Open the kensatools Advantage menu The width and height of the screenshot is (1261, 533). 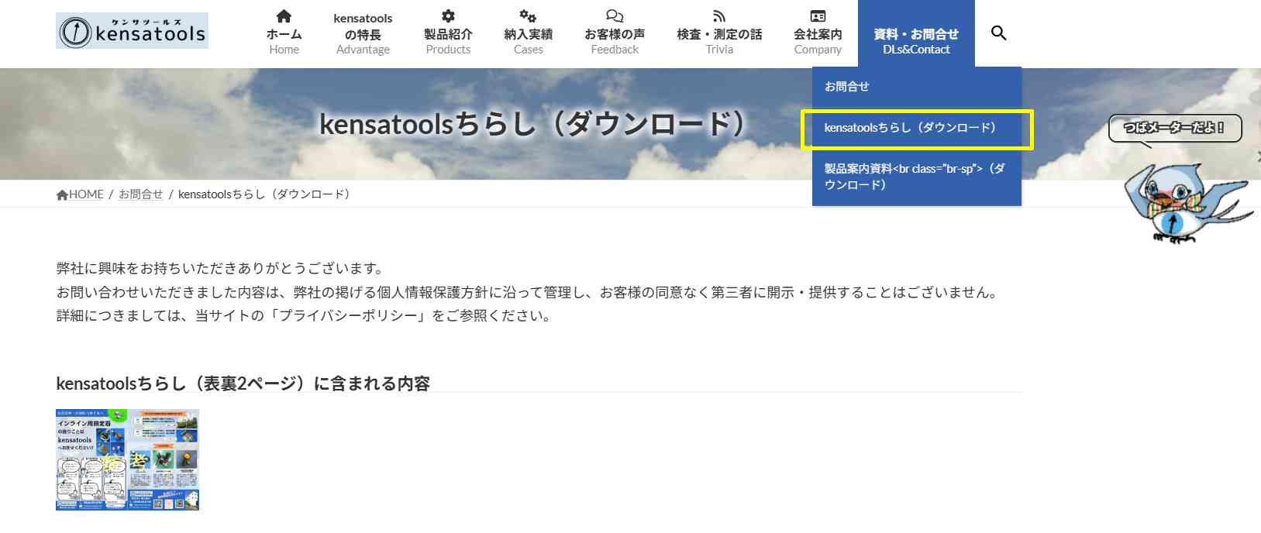[363, 33]
